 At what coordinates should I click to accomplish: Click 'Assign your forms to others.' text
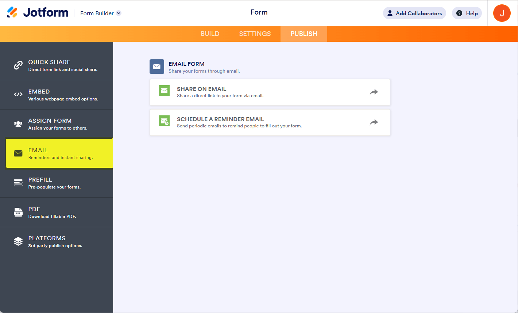pyautogui.click(x=58, y=128)
